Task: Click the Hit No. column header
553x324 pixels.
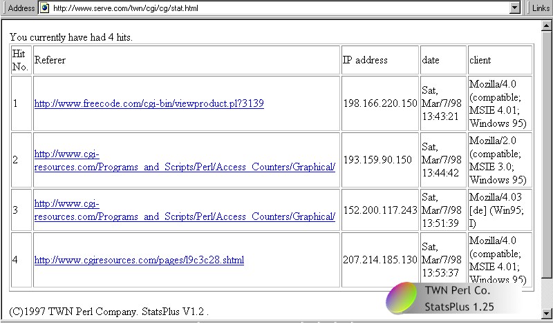Action: [x=21, y=60]
